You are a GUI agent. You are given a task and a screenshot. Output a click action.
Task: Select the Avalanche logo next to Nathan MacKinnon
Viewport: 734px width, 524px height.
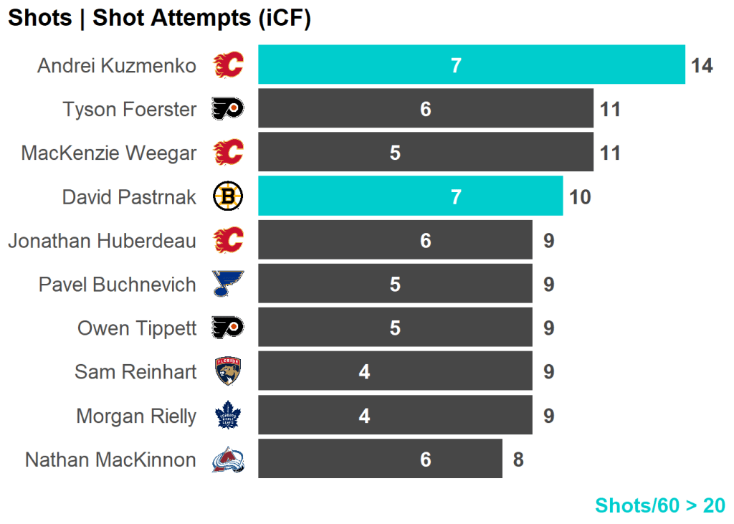tap(228, 459)
